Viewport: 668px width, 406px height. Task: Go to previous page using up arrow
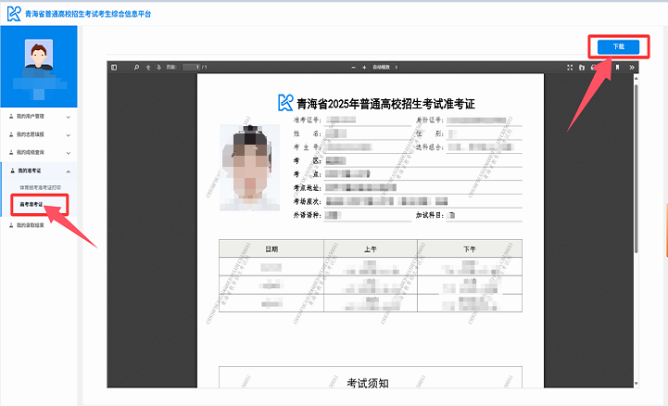pos(147,68)
